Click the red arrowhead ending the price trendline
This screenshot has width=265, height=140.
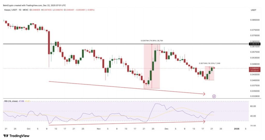point(204,94)
